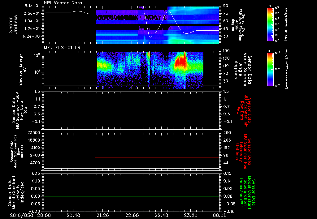The height and width of the screenshot is (219, 317).
Task: Click the "Model Scanner Pos Raw" left axis title
Action: pyautogui.click(x=17, y=152)
